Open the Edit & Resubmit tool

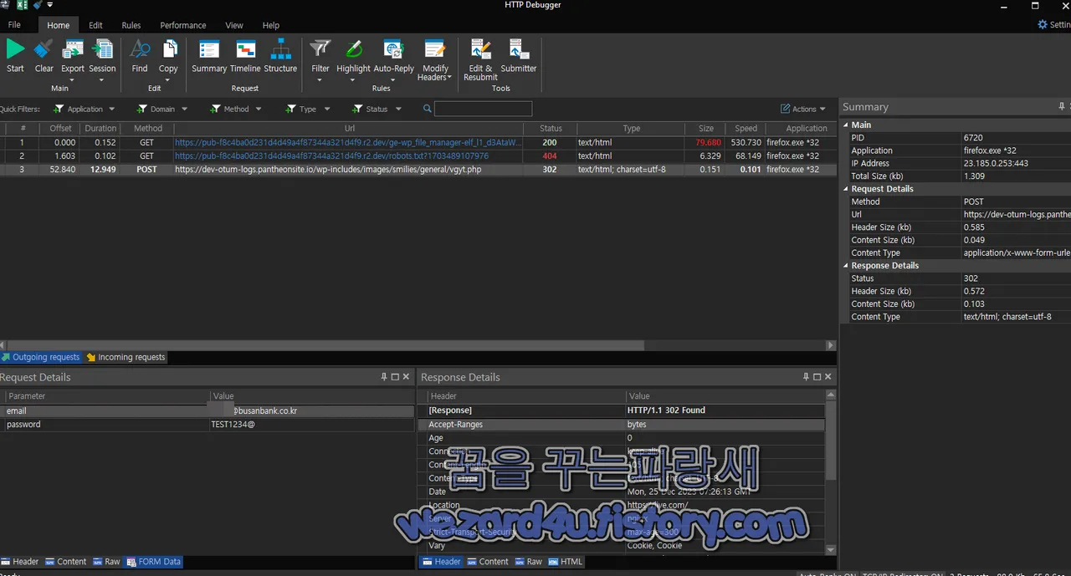(x=479, y=57)
